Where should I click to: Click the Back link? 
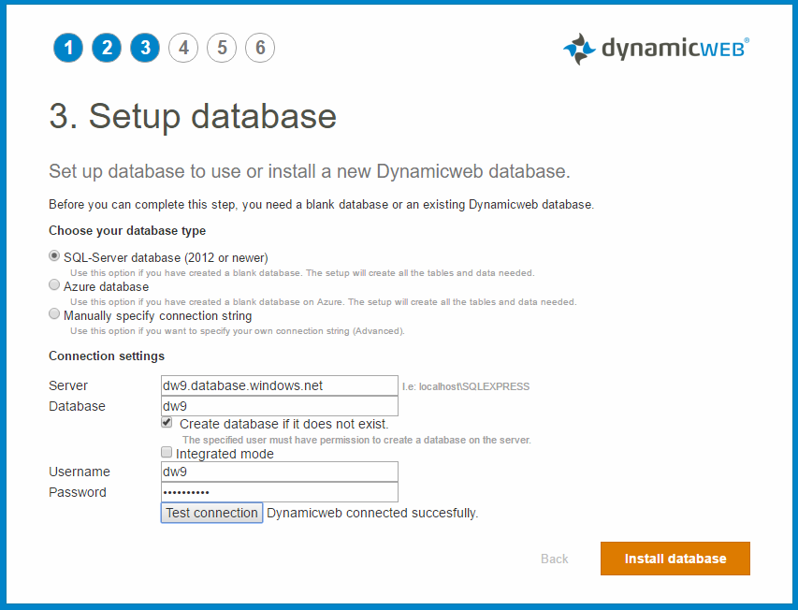coord(554,559)
